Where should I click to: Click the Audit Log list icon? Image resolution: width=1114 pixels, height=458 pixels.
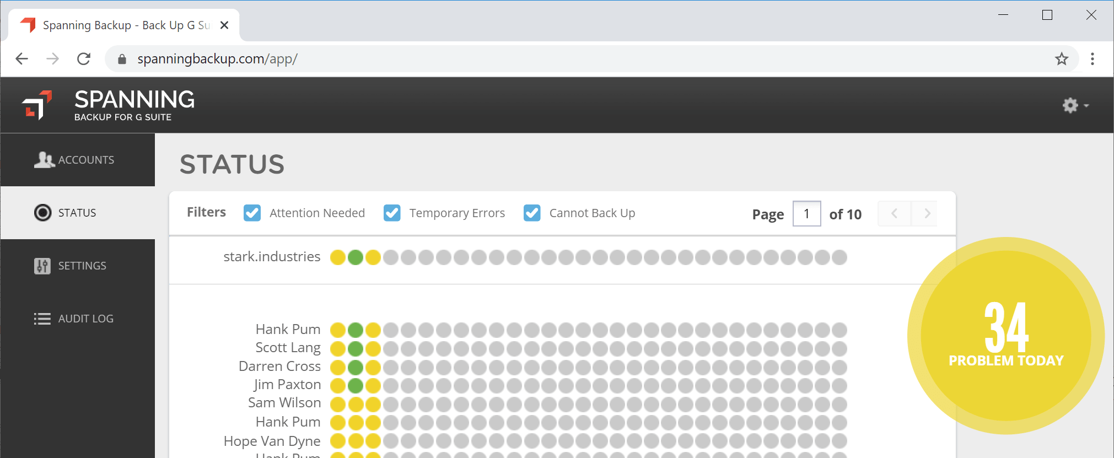(42, 319)
